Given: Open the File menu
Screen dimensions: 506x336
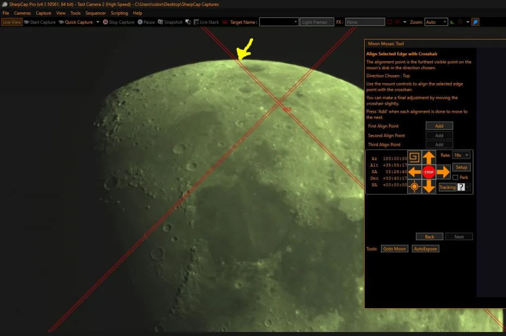Looking at the screenshot, I should coord(6,13).
